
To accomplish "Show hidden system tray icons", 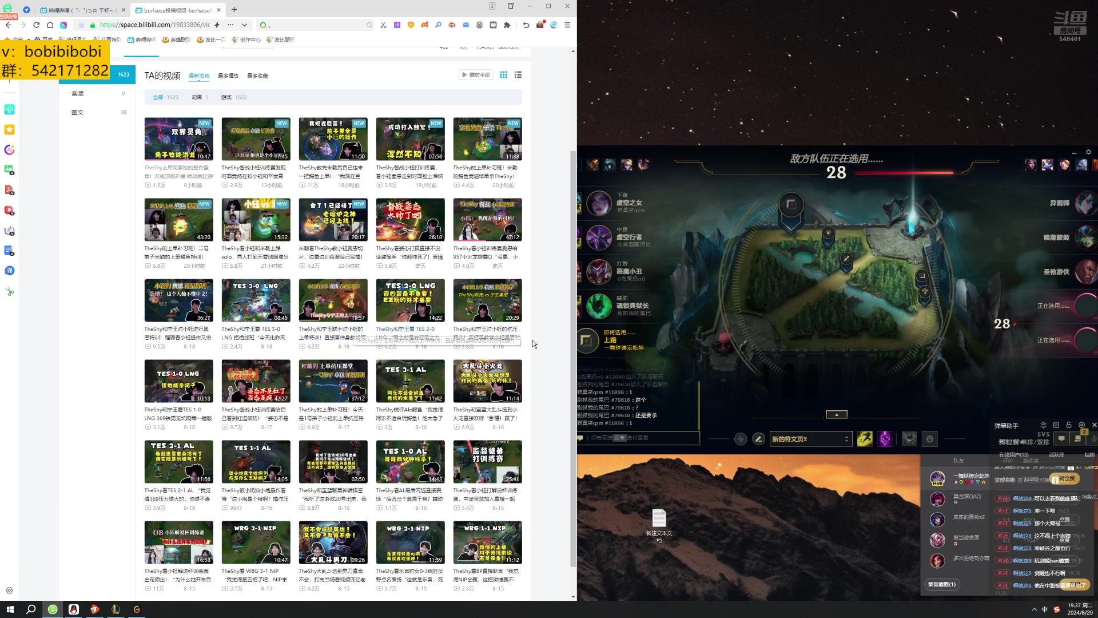I will pyautogui.click(x=1034, y=609).
